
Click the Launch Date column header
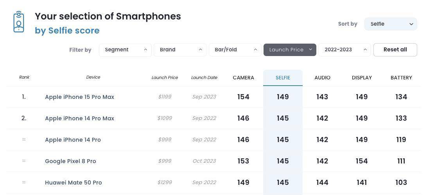pos(204,77)
